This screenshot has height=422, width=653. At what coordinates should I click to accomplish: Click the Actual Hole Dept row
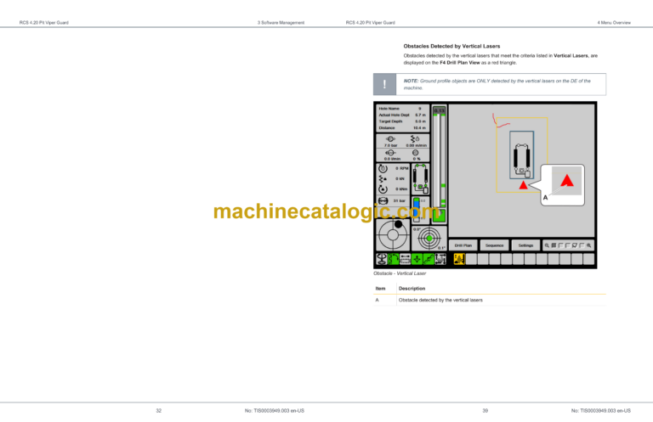402,115
